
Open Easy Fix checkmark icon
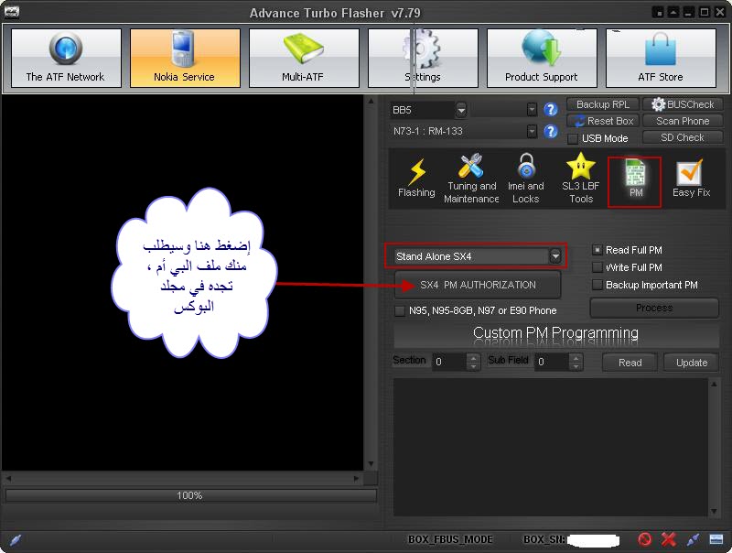click(x=691, y=179)
